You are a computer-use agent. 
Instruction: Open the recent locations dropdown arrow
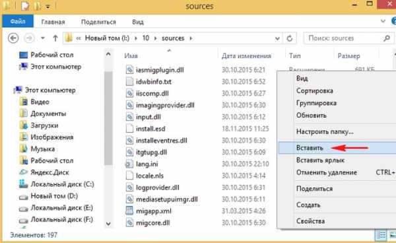click(x=43, y=38)
